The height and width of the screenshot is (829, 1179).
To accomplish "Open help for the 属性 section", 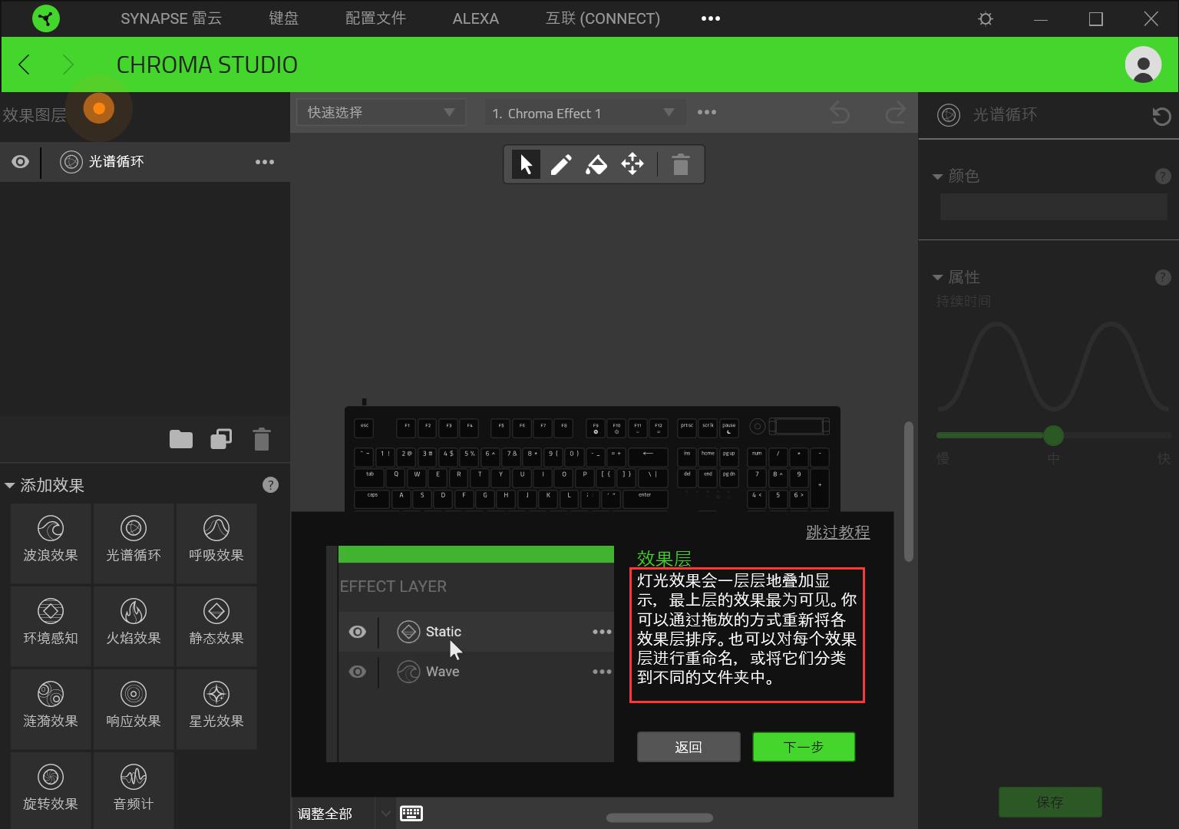I will pyautogui.click(x=1163, y=277).
